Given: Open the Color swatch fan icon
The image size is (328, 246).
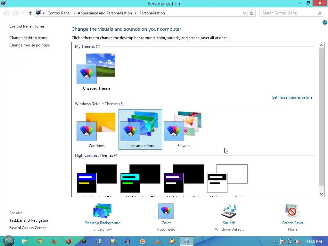Looking at the screenshot, I should pos(166,211).
